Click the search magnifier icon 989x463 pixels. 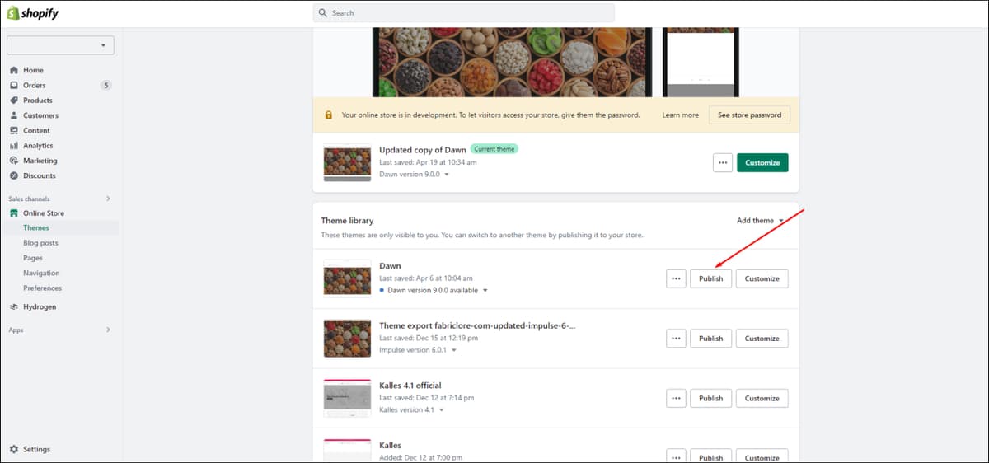323,13
